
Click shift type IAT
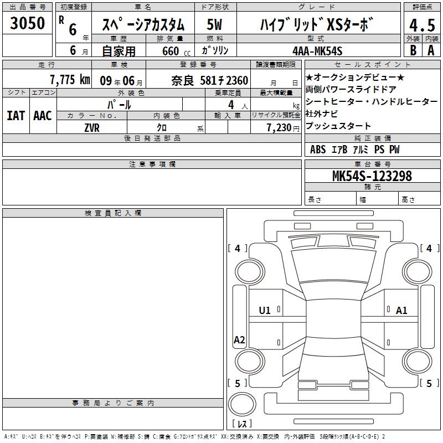tap(16, 116)
